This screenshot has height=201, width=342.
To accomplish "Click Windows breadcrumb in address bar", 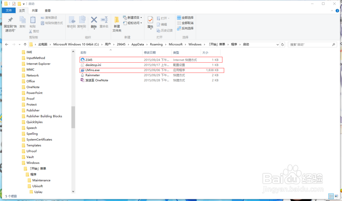I will click(x=195, y=44).
